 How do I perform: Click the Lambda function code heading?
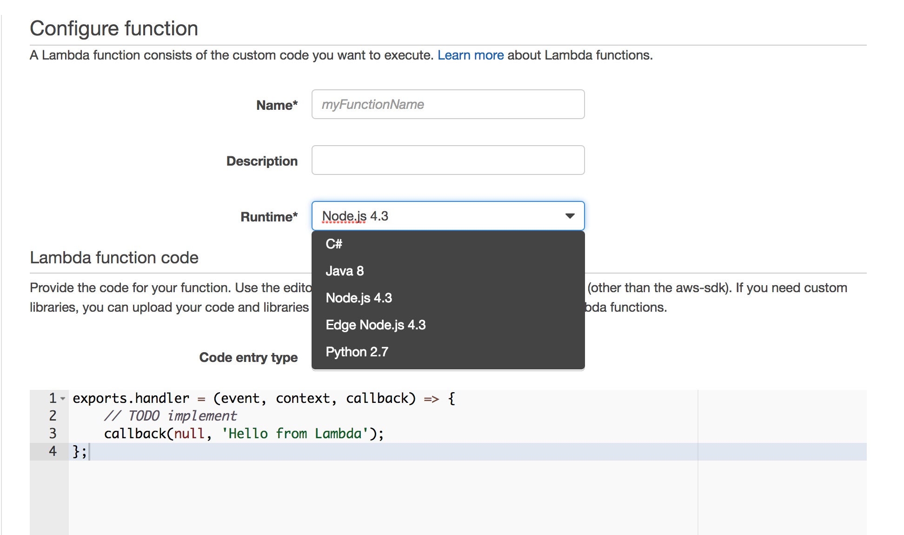click(x=114, y=257)
